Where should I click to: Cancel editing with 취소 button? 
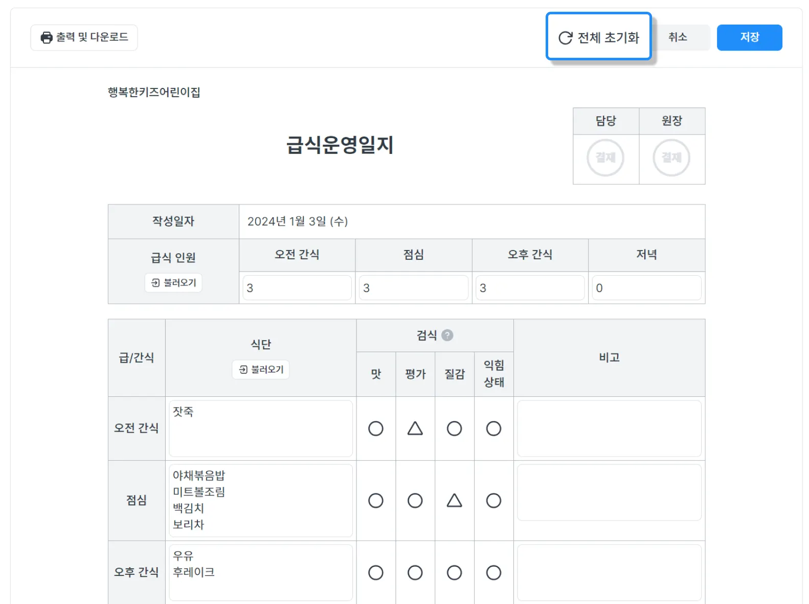678,37
